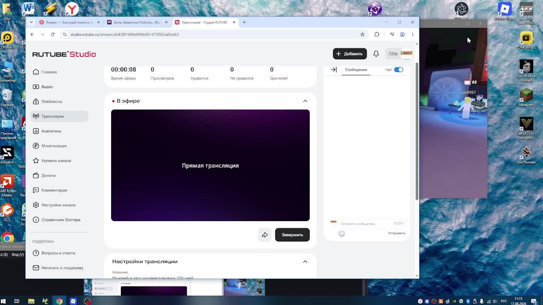Go back to the previous page
This screenshot has height=305, width=543.
32,34
